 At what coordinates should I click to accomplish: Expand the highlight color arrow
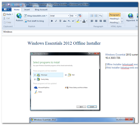tap(81, 21)
